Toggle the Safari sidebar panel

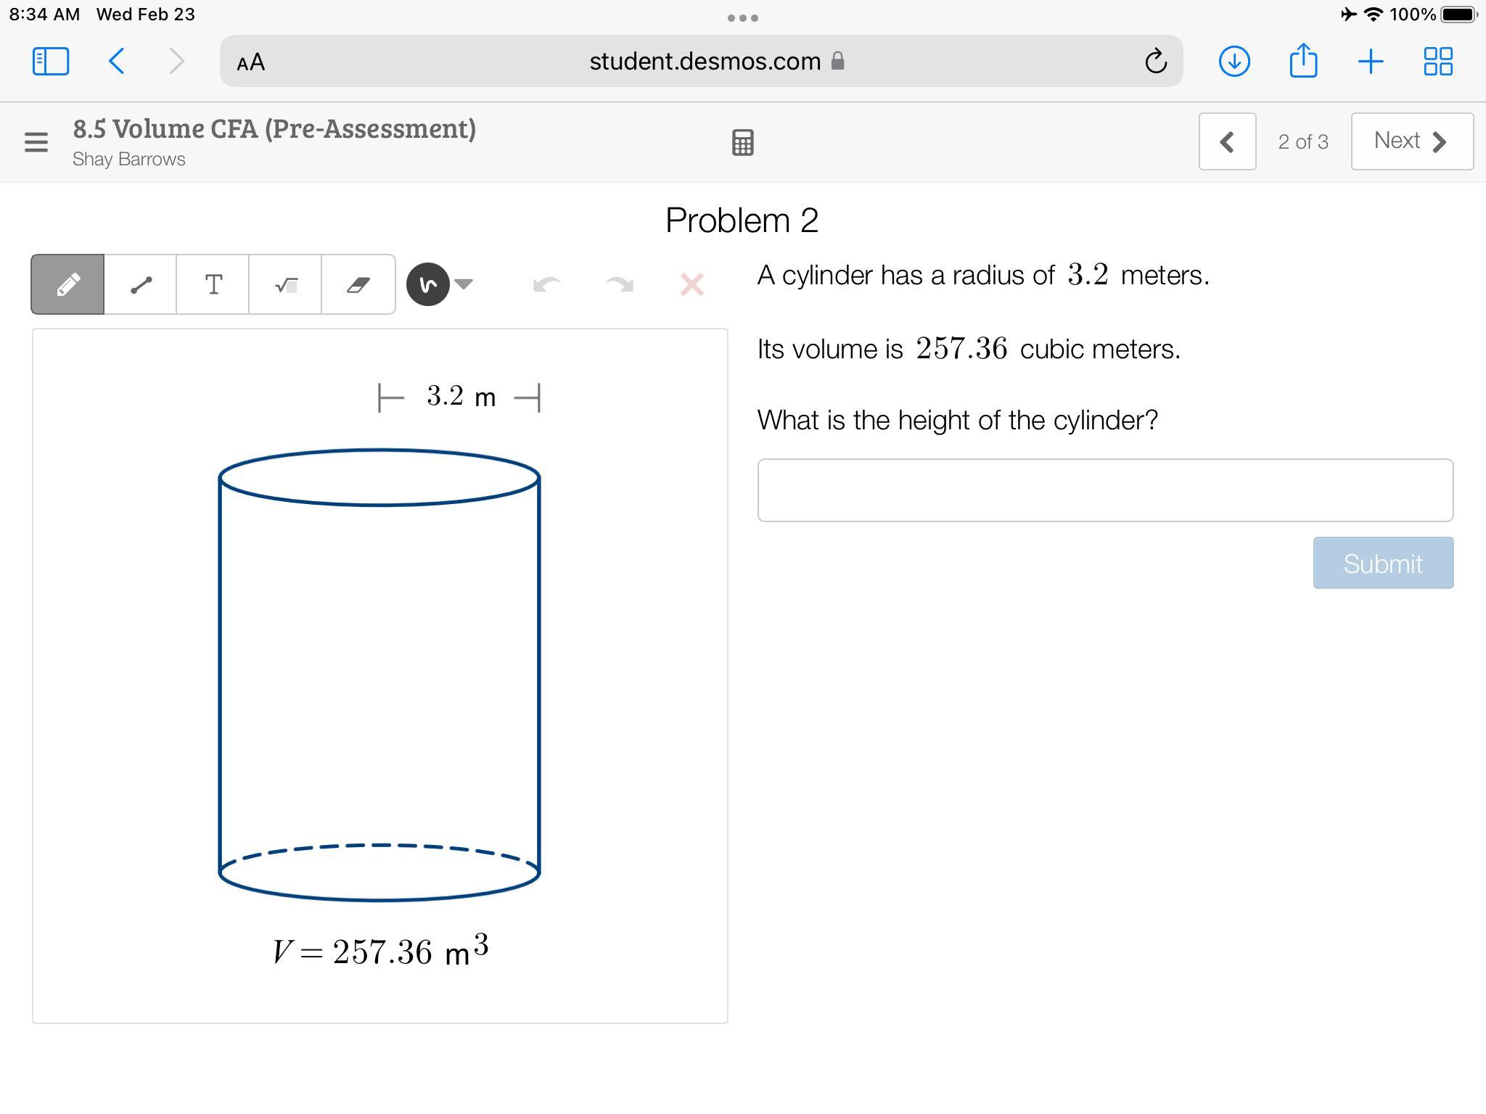[51, 61]
